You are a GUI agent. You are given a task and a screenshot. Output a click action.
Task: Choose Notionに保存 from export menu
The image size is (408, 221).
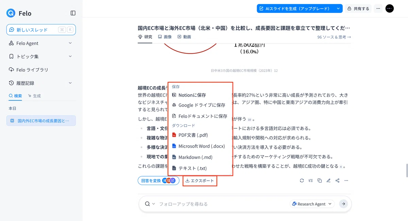(x=201, y=95)
